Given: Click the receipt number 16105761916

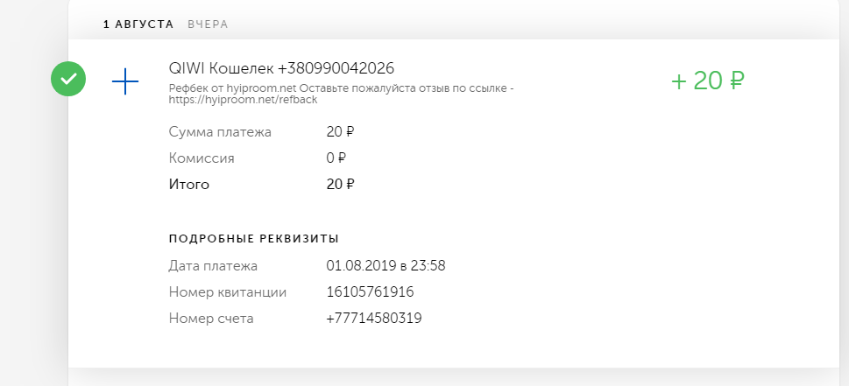Looking at the screenshot, I should click(x=371, y=292).
